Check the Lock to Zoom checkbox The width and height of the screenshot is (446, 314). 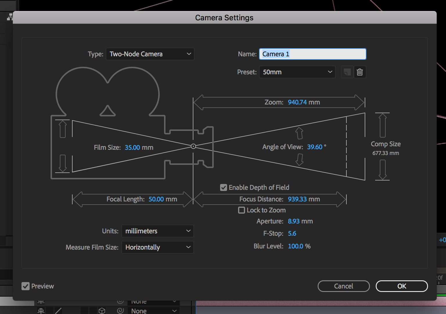(x=242, y=210)
